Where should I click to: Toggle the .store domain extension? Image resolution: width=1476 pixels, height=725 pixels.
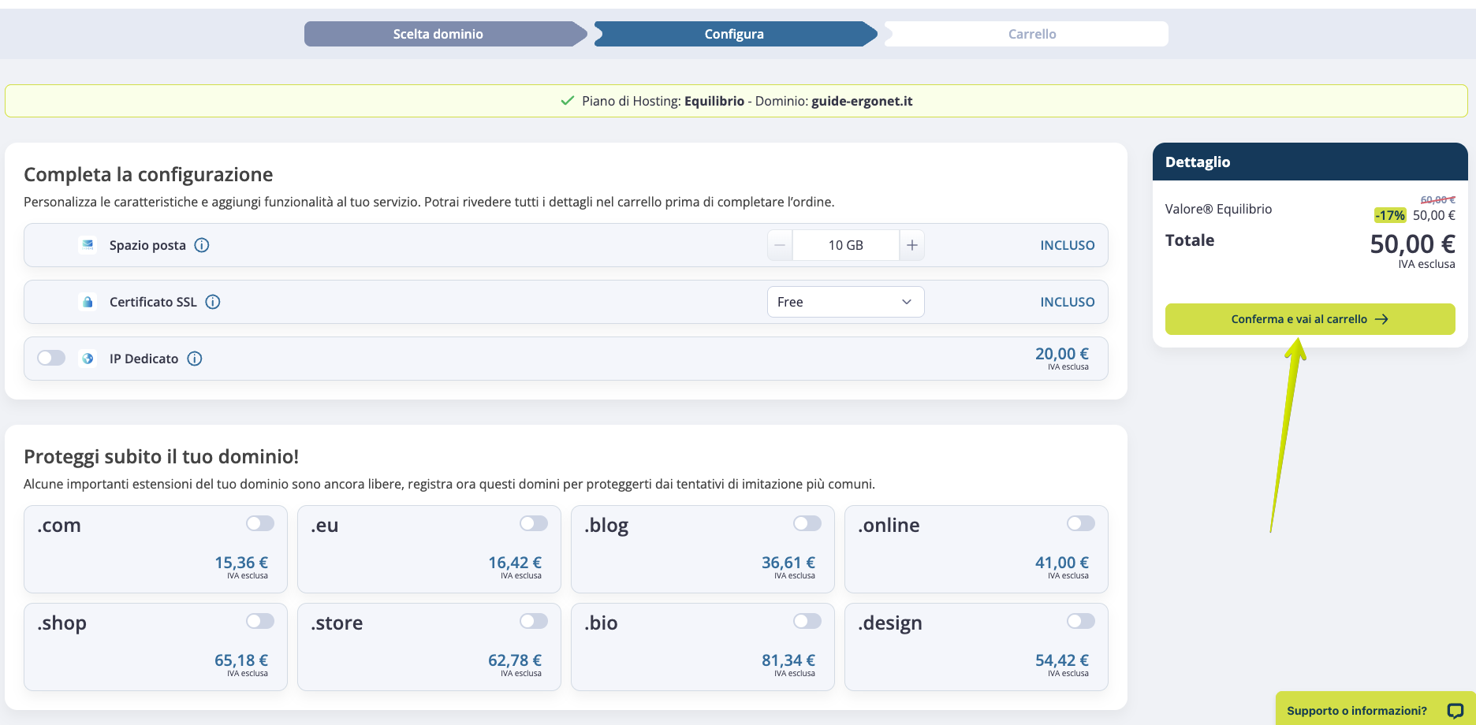point(534,621)
